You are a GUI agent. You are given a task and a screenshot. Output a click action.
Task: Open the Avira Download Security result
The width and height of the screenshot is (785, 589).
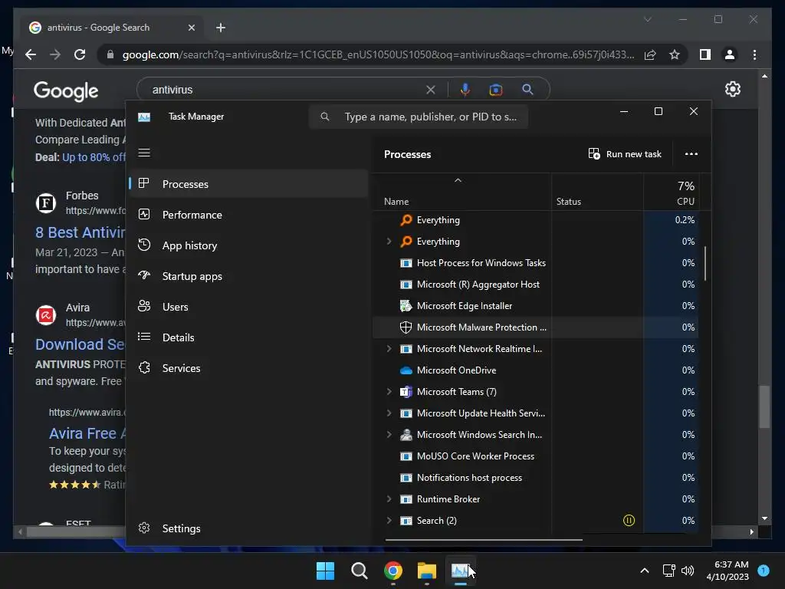click(x=80, y=344)
